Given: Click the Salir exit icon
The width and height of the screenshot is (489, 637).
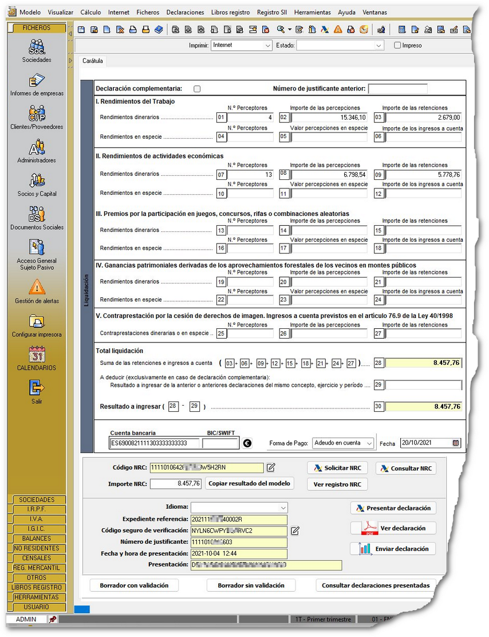Looking at the screenshot, I should pyautogui.click(x=37, y=392).
